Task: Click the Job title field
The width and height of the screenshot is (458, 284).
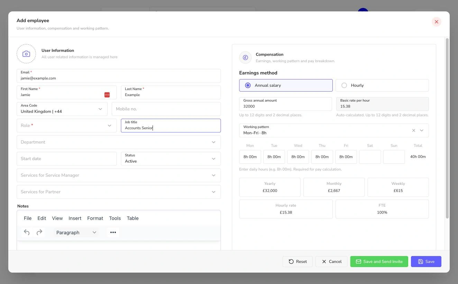Action: (x=171, y=125)
